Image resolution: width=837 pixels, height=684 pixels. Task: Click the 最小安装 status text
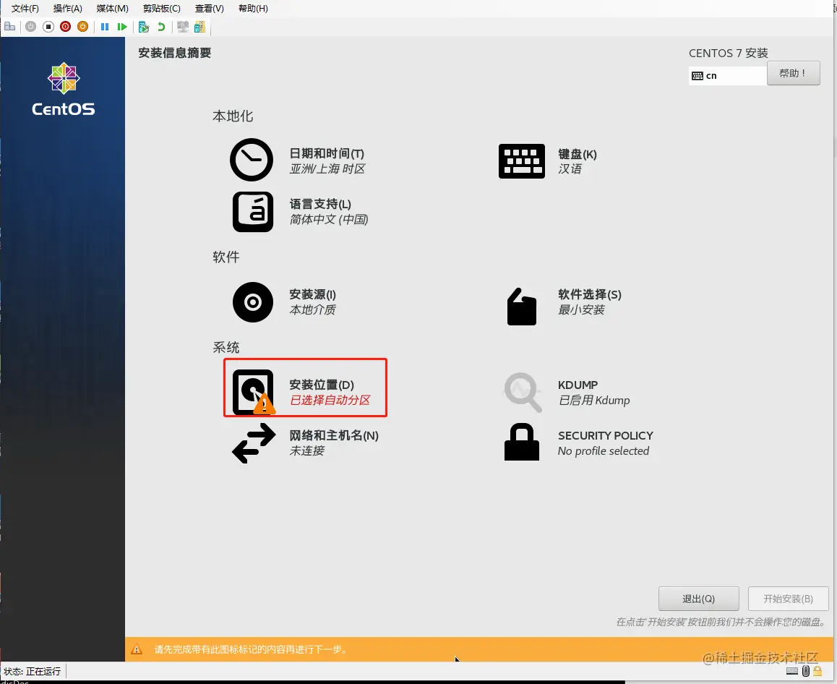[x=581, y=309]
